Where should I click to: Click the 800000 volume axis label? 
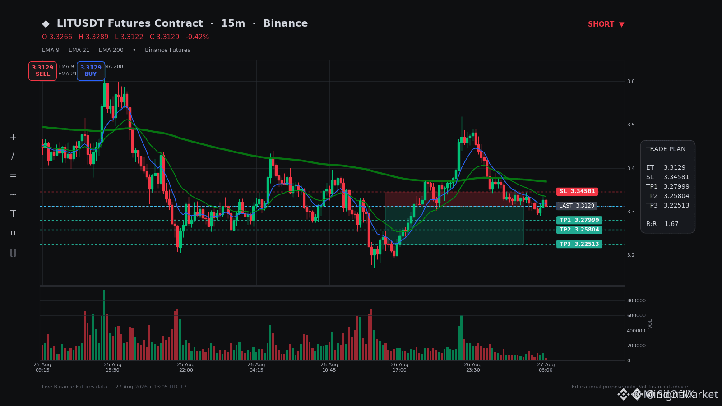[636, 301]
